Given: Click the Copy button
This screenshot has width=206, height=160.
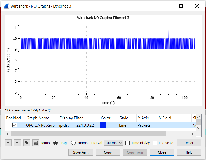Looking at the screenshot, I should [x=108, y=152].
